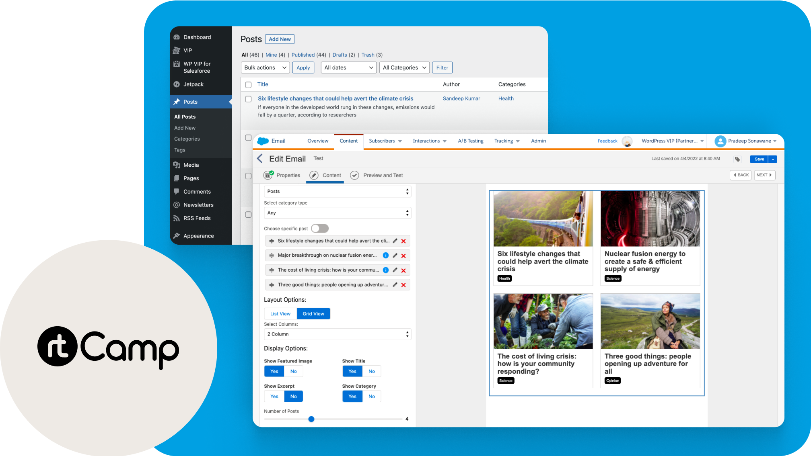
Task: Open the '2 Column' select columns dropdown
Action: click(338, 334)
